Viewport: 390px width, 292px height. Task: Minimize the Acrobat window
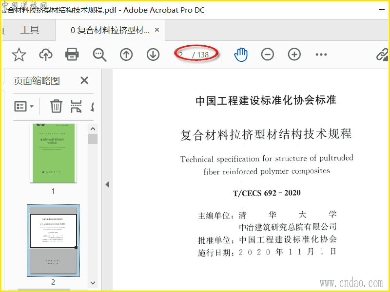[x=382, y=10]
